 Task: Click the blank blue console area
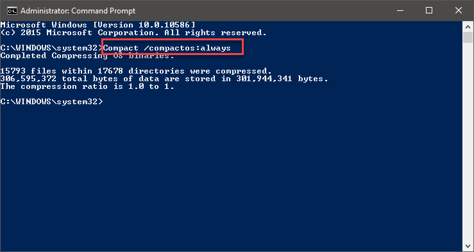232,175
